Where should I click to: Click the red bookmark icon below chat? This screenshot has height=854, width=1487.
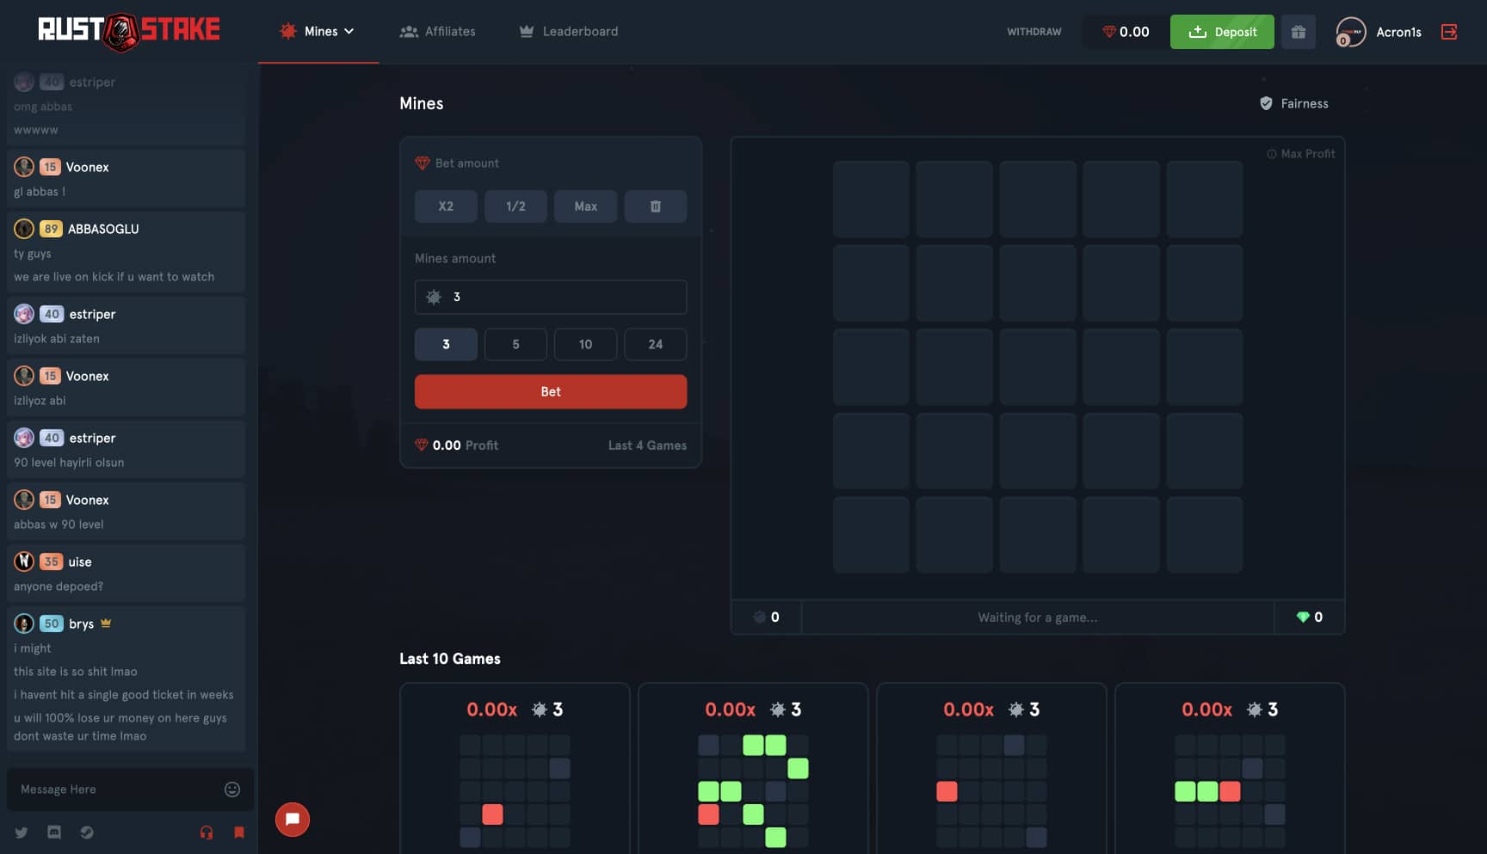pyautogui.click(x=239, y=832)
